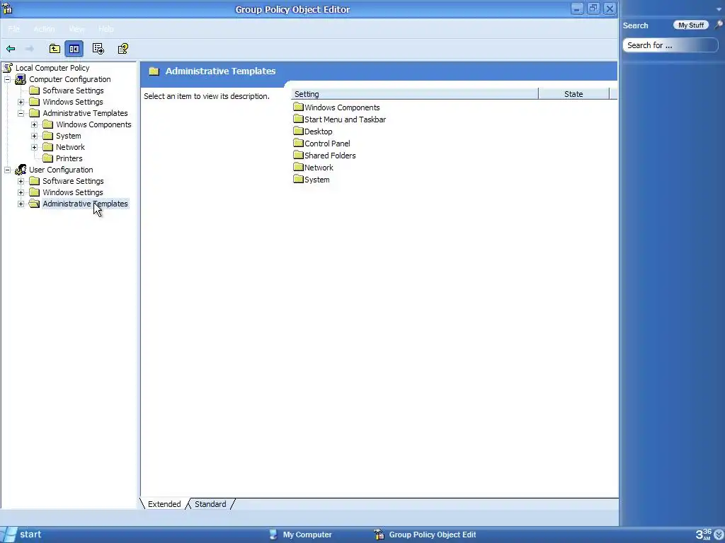Image resolution: width=725 pixels, height=543 pixels.
Task: Select Printers folder in the console tree
Action: [69, 158]
